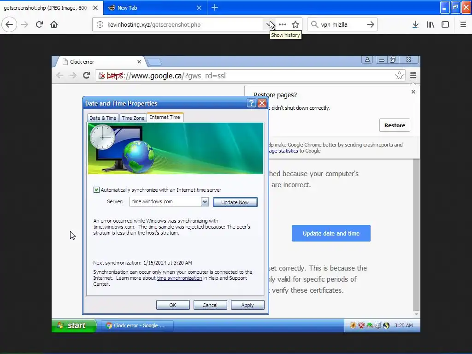Open the Windows XP start menu
The width and height of the screenshot is (472, 354).
pos(74,325)
